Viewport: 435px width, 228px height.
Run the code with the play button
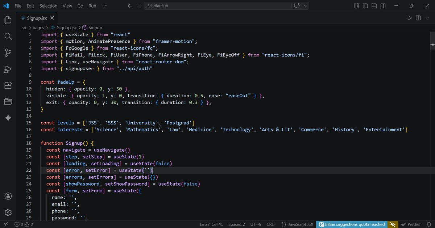410,18
